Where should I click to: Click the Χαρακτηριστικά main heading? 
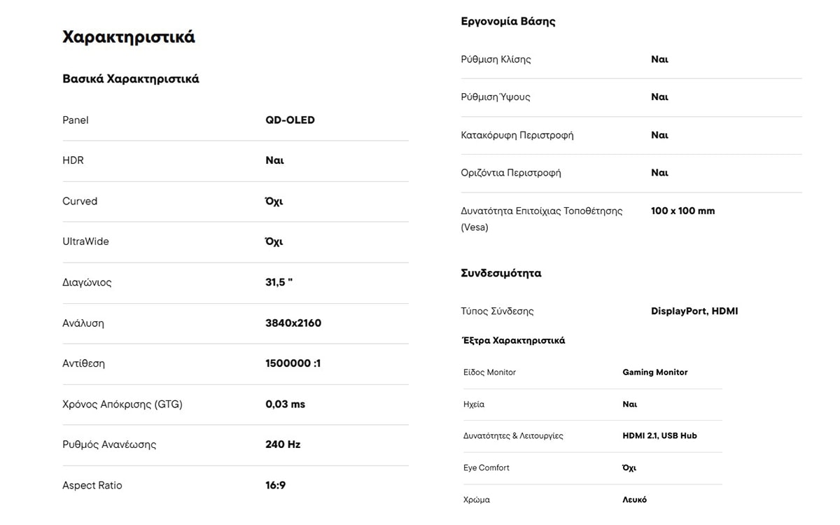pyautogui.click(x=129, y=37)
